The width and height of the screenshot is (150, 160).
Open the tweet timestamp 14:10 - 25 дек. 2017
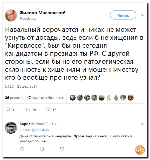pos(23,87)
